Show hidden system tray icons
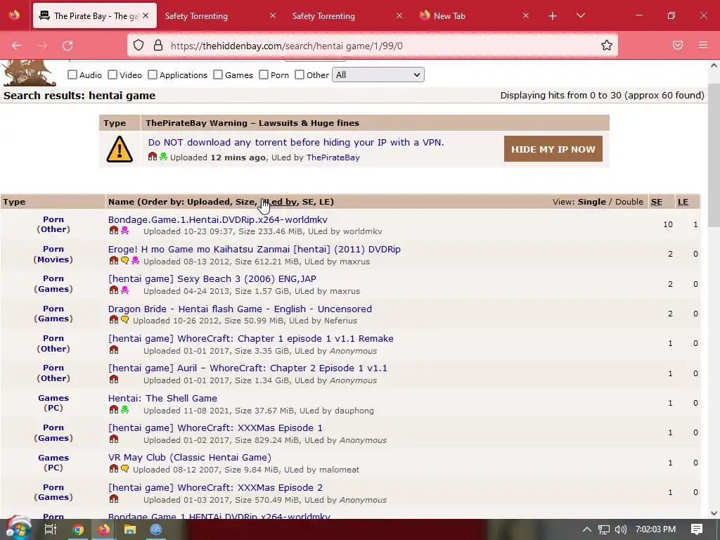 (587, 529)
